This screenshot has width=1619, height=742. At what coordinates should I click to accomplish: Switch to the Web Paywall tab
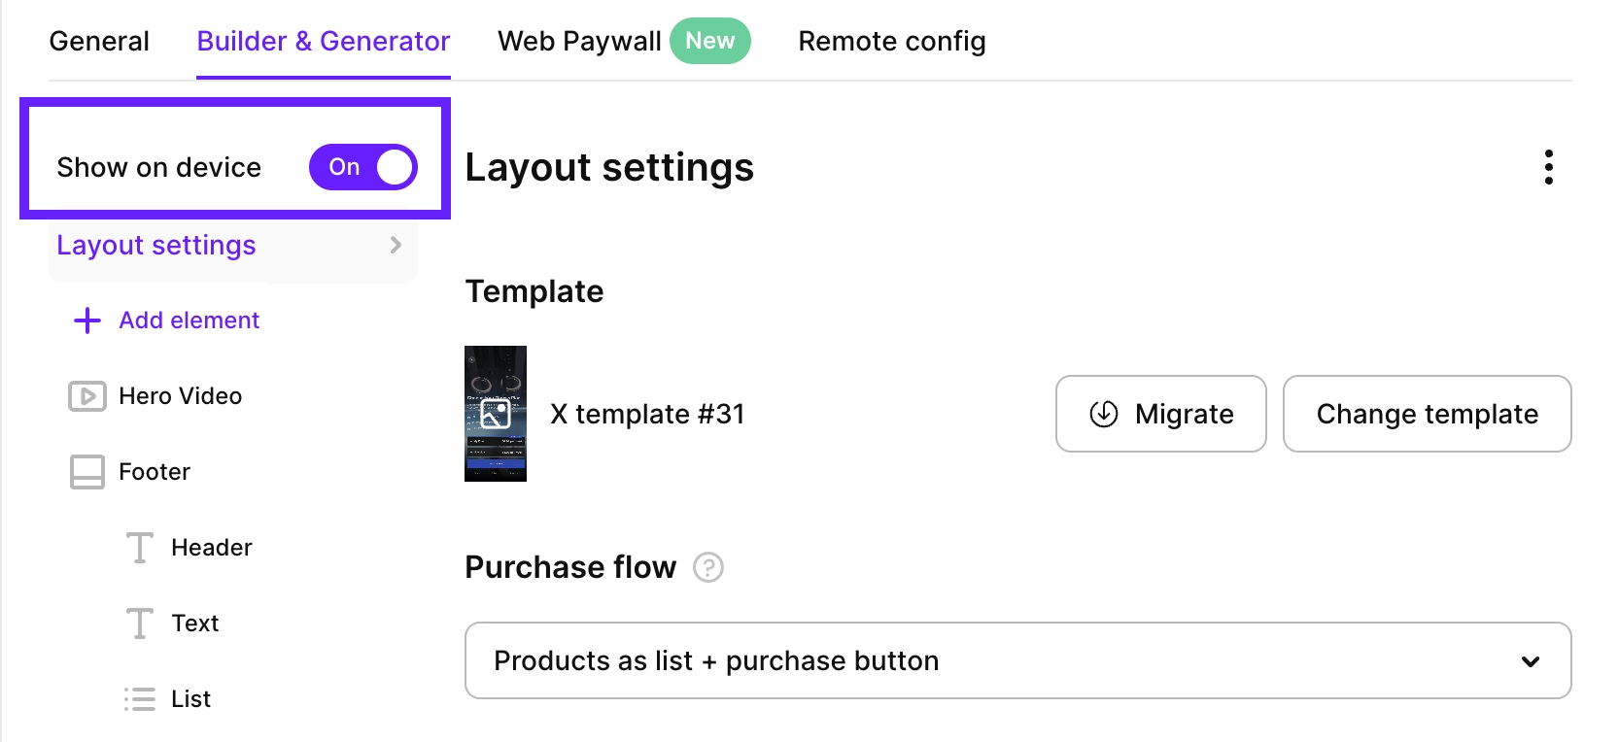578,41
